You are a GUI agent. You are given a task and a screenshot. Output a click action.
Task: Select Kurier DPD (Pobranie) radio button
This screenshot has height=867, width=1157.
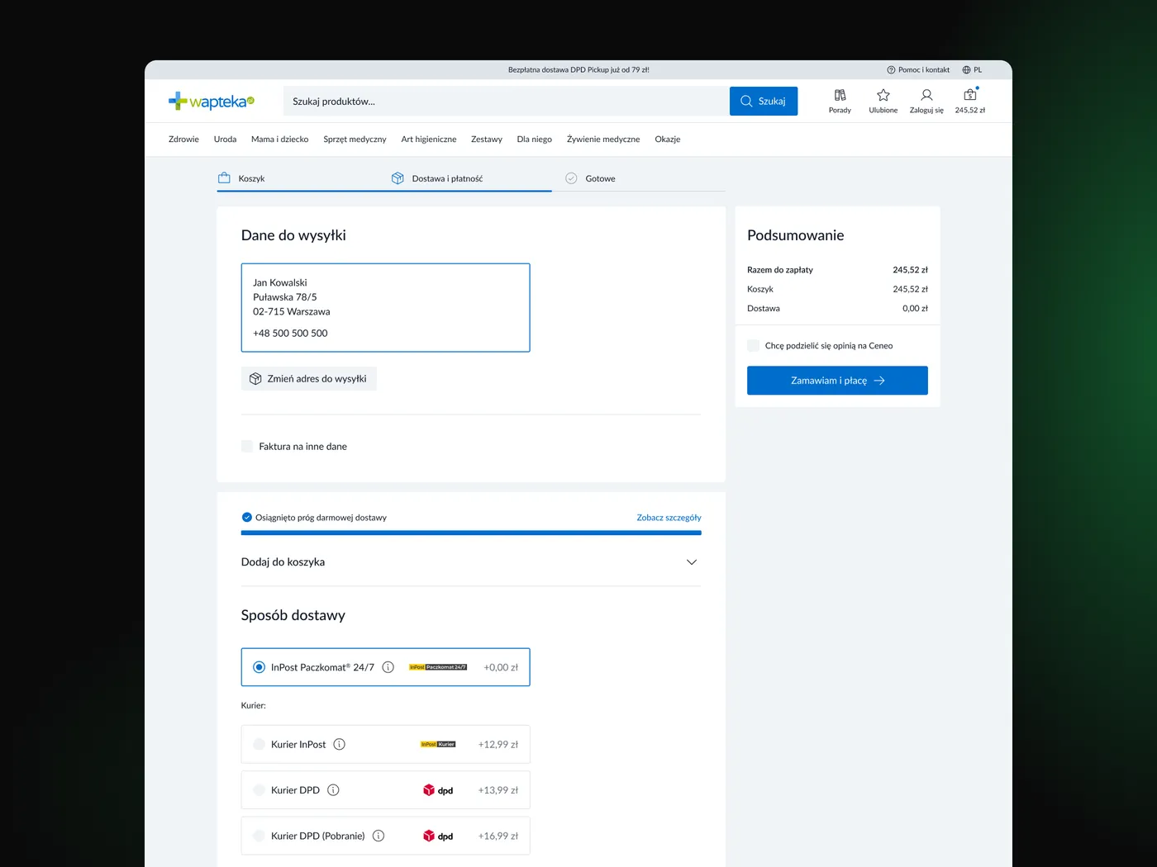[x=259, y=836]
